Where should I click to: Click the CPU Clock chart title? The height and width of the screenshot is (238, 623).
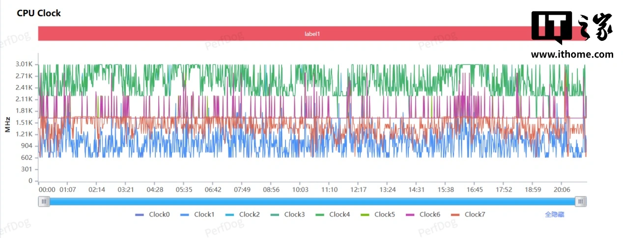coord(39,13)
